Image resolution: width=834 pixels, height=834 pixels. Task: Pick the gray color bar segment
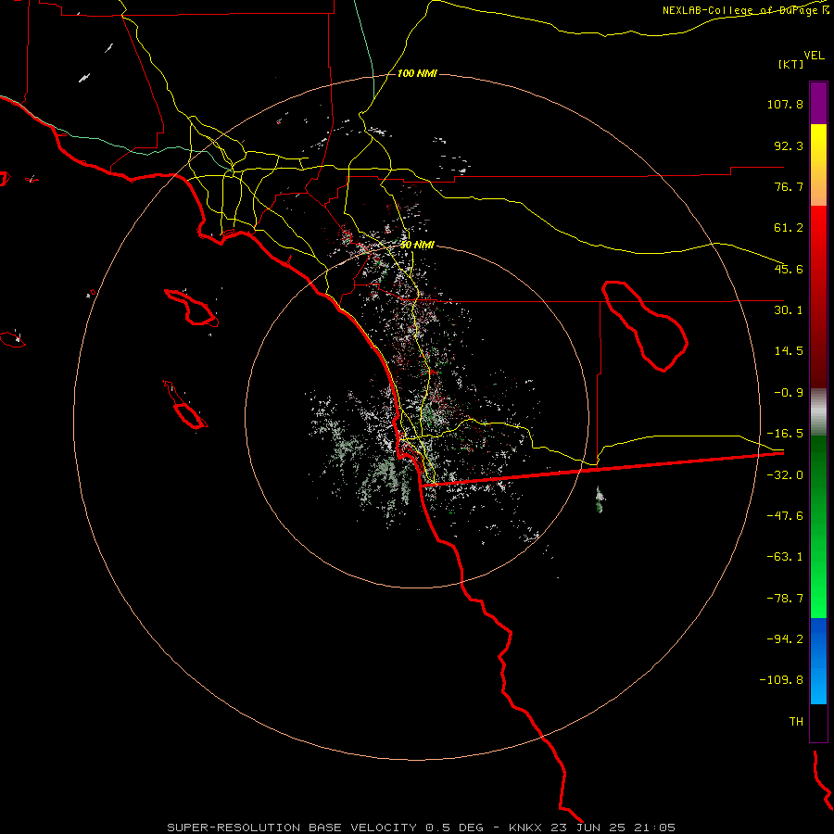tap(818, 411)
